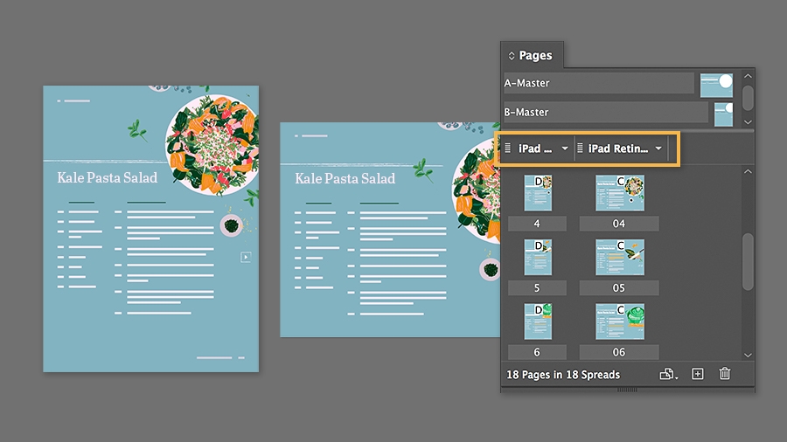Click the page number label 5
The image size is (787, 442).
pos(537,288)
